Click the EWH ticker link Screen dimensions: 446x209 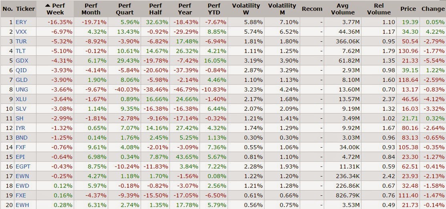tap(22, 205)
